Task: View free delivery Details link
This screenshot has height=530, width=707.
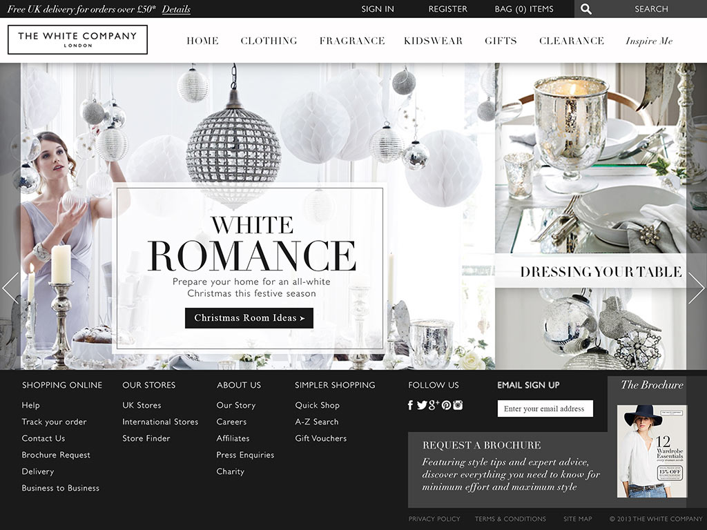Action: [x=176, y=9]
